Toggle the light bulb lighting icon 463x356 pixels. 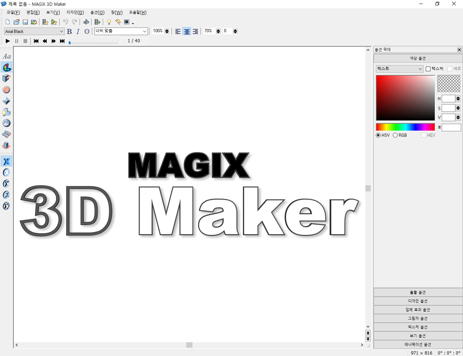coord(109,22)
